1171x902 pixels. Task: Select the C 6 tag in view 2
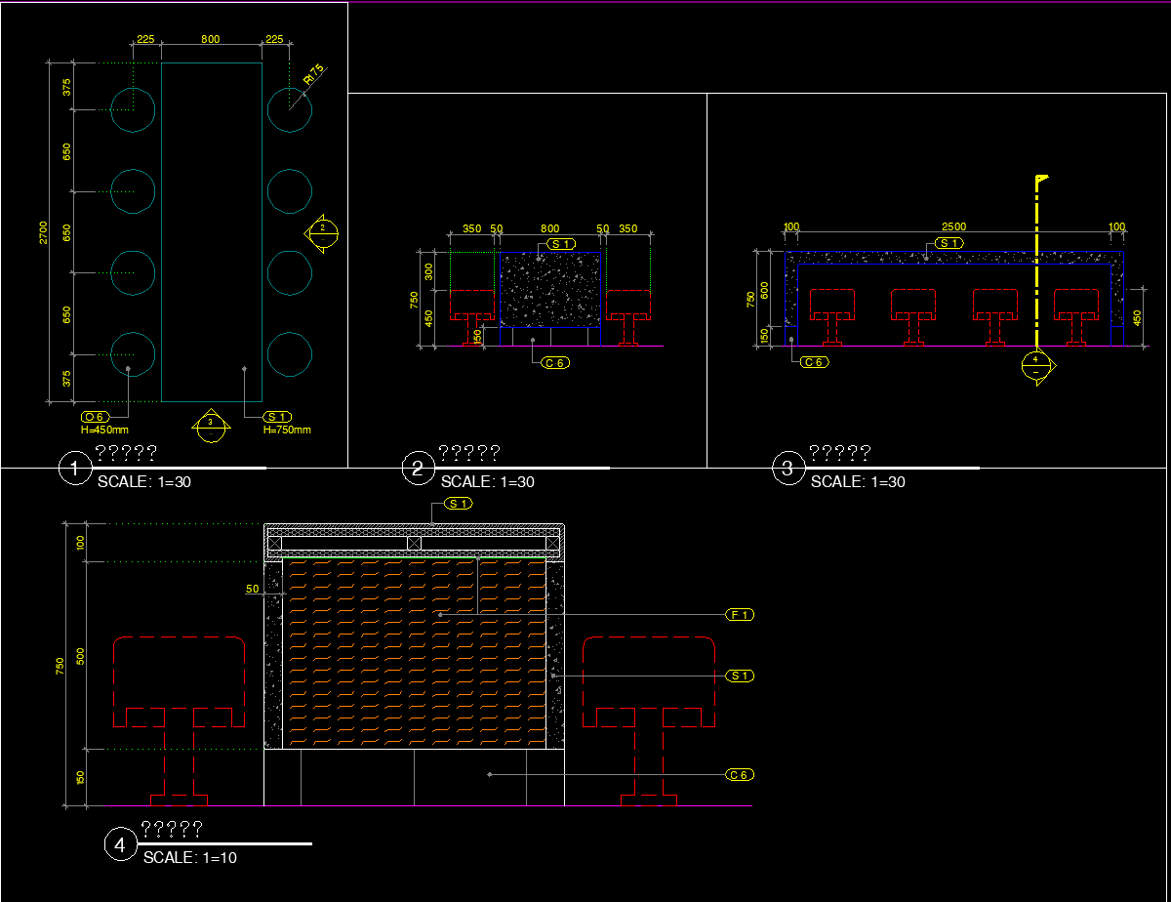(555, 362)
